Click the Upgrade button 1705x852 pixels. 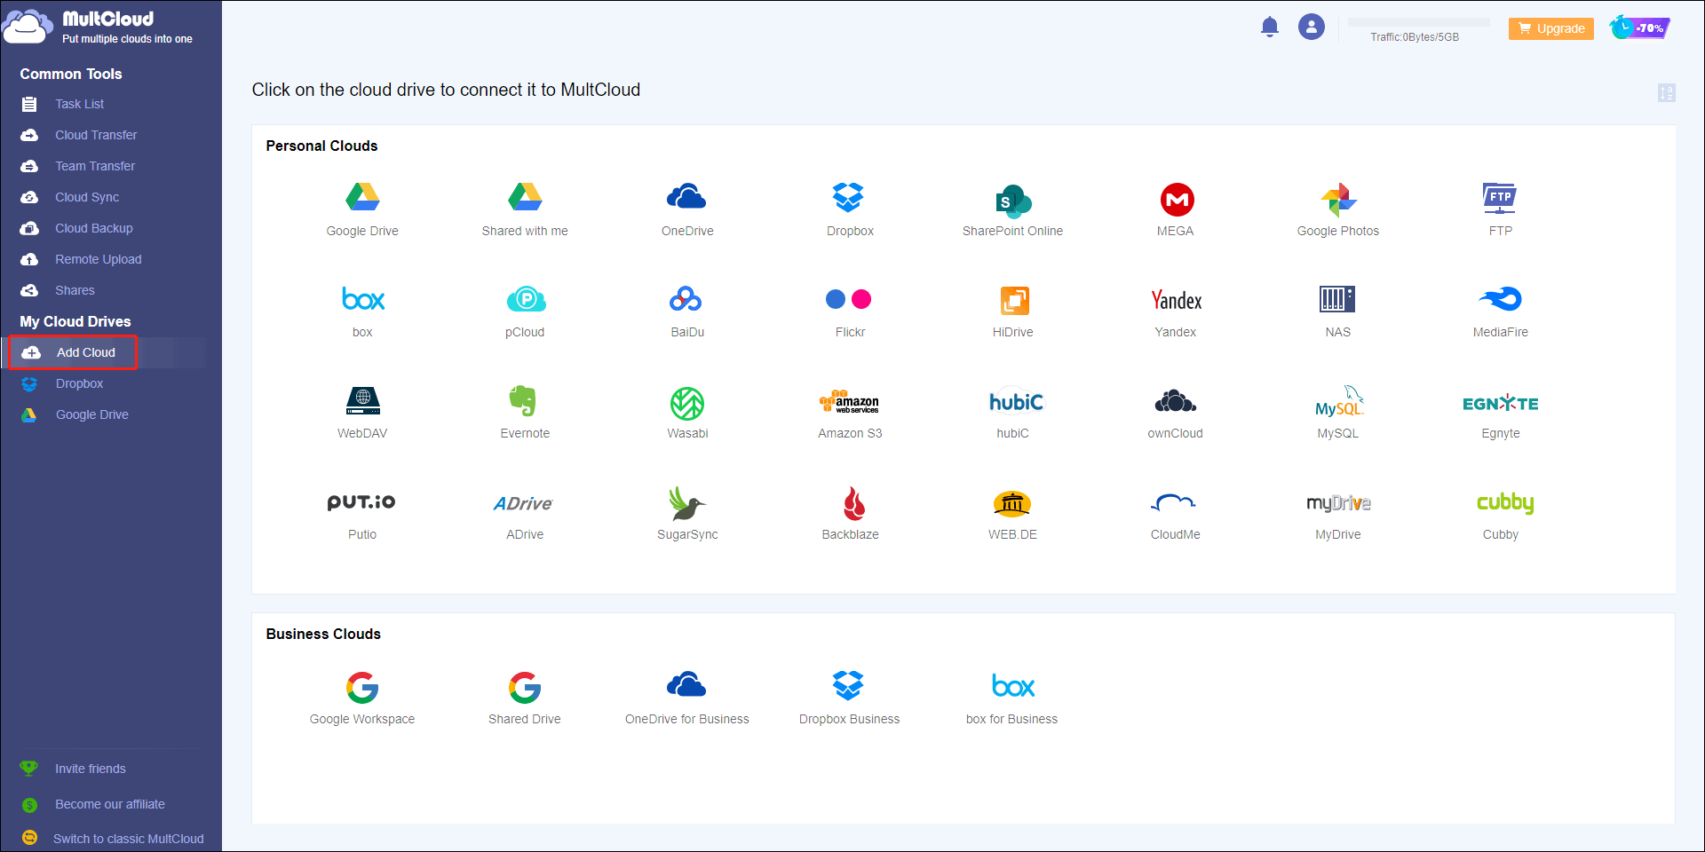pyautogui.click(x=1551, y=28)
